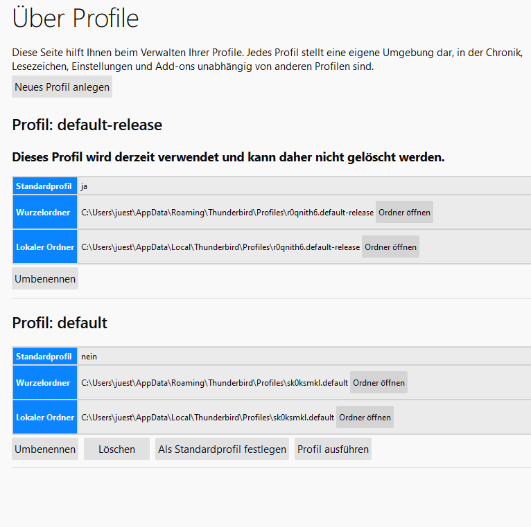This screenshot has width=531, height=527.
Task: Select the Roaming sk0ksmkl.default path text
Action: tap(214, 382)
